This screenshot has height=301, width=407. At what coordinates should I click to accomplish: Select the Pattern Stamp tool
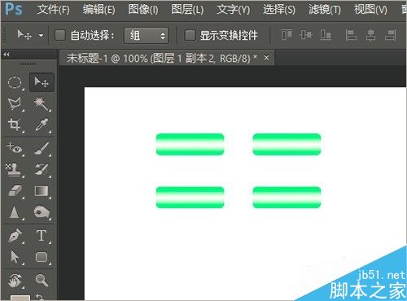coord(14,170)
